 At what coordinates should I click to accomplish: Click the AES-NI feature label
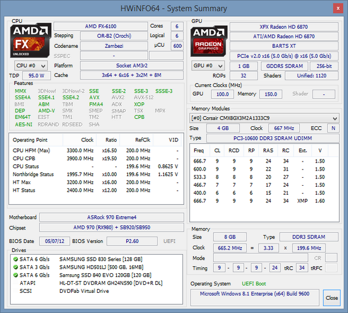[24, 125]
